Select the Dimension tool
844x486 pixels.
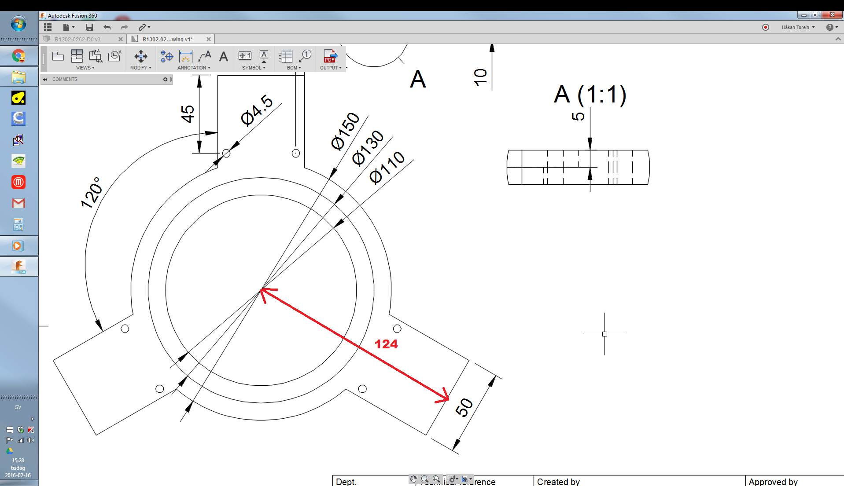pos(186,56)
